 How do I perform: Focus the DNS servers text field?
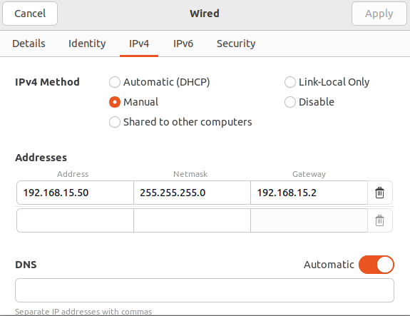(x=205, y=290)
